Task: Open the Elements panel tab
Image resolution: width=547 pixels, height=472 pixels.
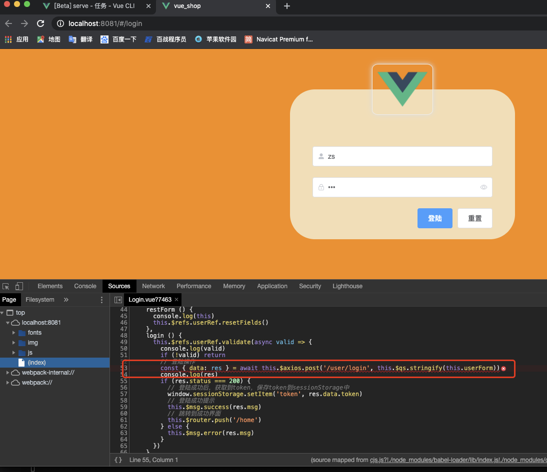Action: click(50, 286)
